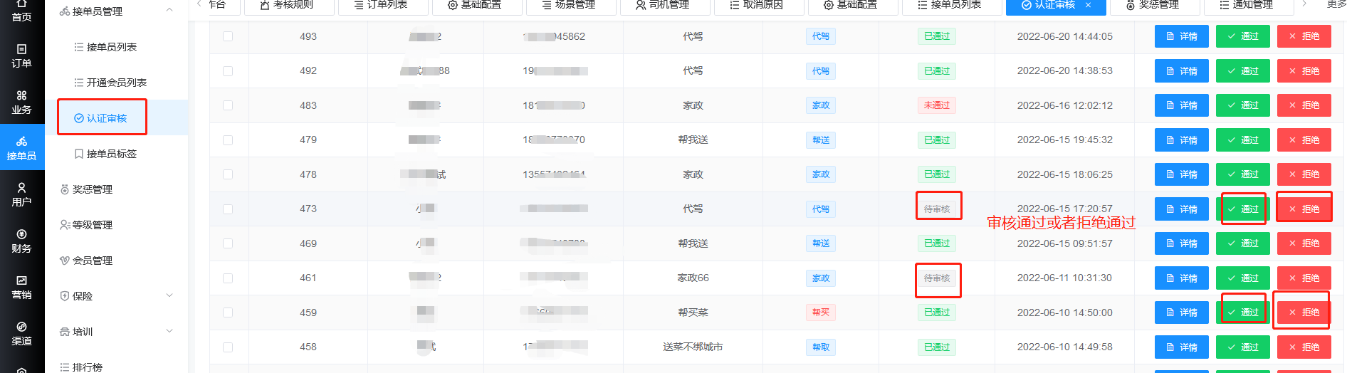Switch to the 奖惩管理 tab
The height and width of the screenshot is (373, 1347).
coord(1153,6)
